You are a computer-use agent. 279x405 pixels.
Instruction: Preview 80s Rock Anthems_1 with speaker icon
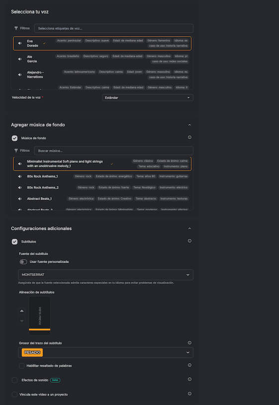click(x=20, y=176)
